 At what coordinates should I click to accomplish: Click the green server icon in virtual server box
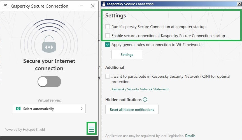(x=18, y=109)
